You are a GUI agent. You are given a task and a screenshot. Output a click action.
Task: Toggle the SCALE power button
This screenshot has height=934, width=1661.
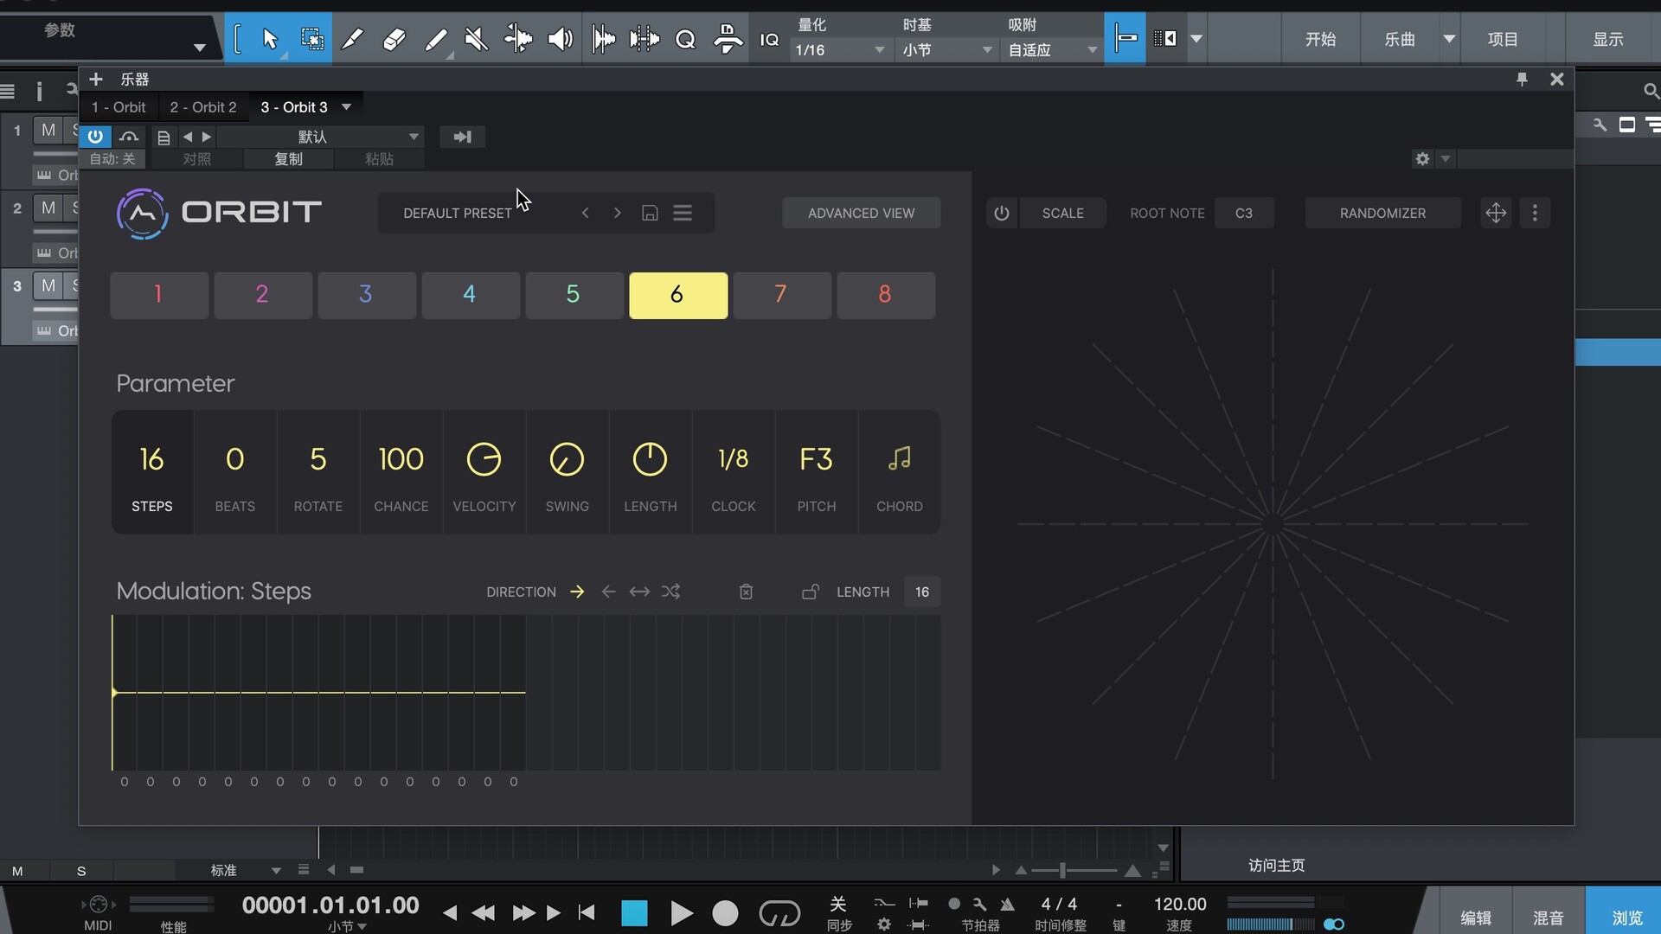(x=1001, y=213)
